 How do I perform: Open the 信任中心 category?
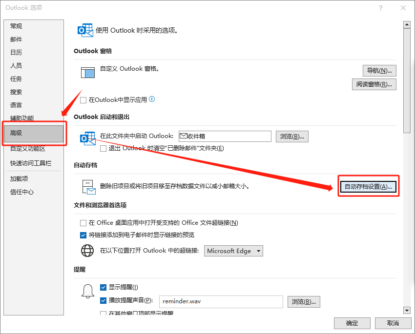[x=22, y=192]
